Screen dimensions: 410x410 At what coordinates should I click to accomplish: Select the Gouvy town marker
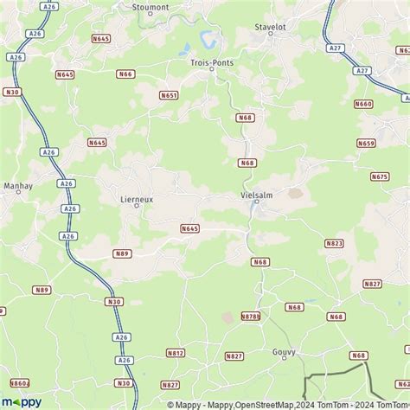tap(284, 358)
